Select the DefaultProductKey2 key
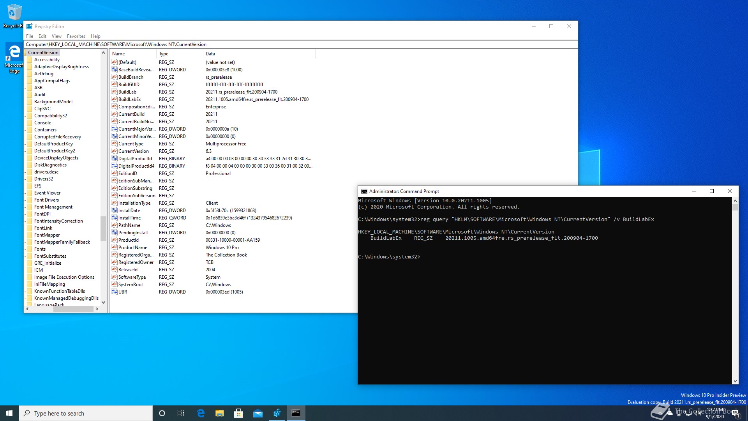 55,151
